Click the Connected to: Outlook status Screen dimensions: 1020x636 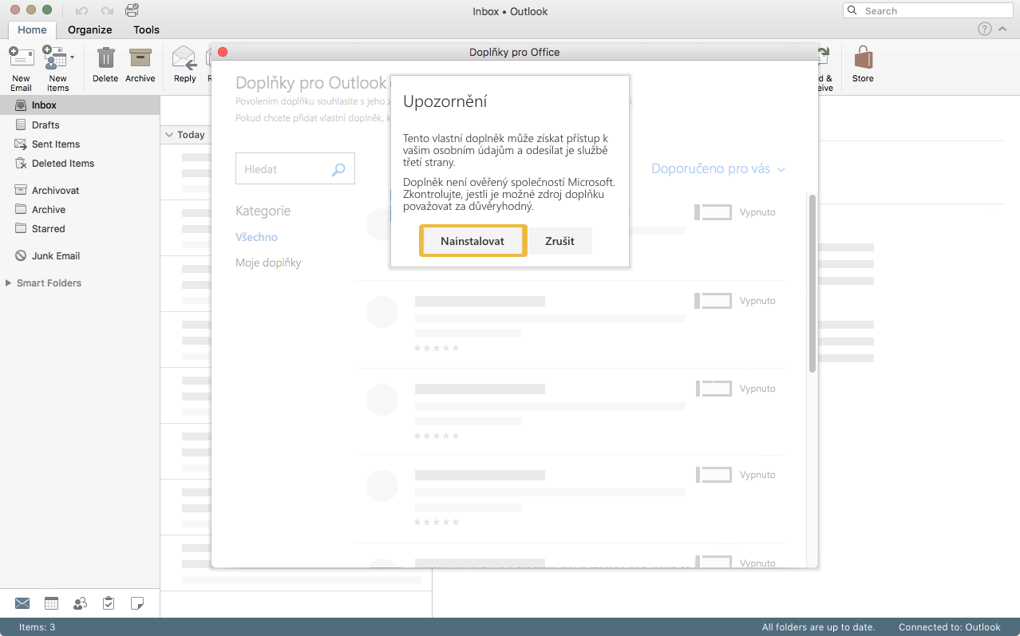click(x=950, y=627)
